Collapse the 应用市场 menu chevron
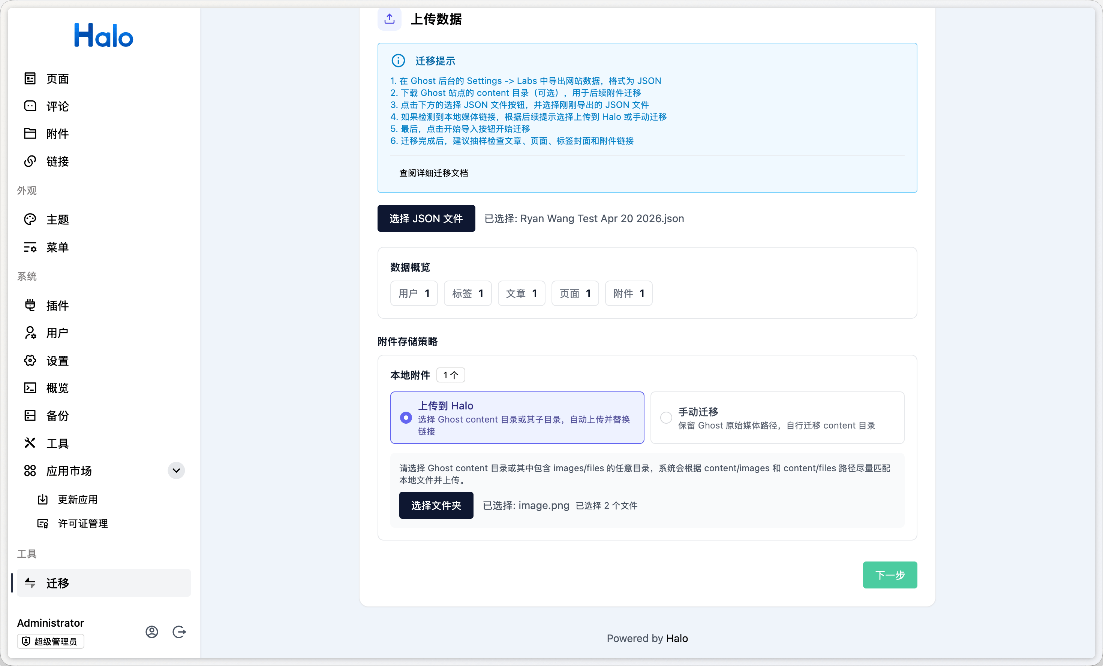Viewport: 1103px width, 666px height. [176, 470]
